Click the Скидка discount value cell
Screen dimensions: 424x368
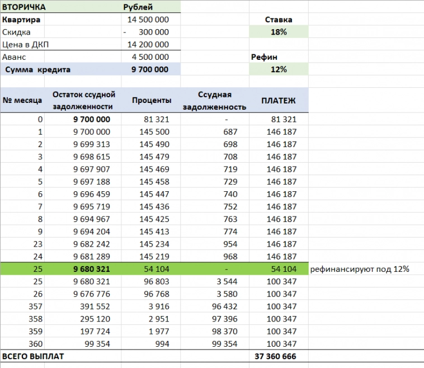(148, 32)
